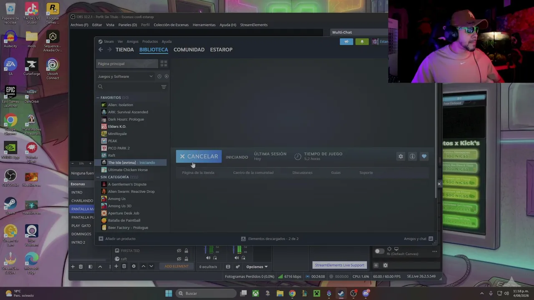Mute the second OBS audio mixer channel
534x300 pixels.
pos(237,258)
